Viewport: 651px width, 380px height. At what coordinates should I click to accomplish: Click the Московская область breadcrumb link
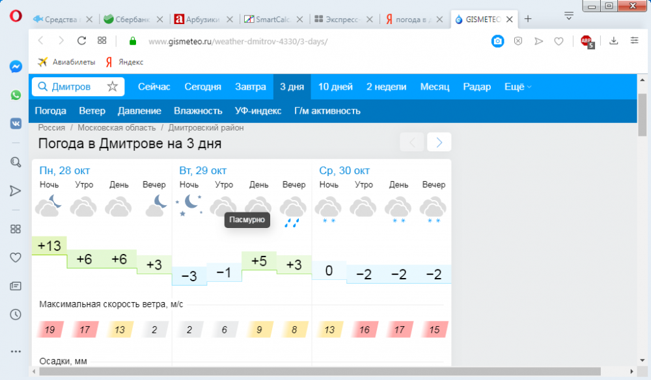point(117,128)
